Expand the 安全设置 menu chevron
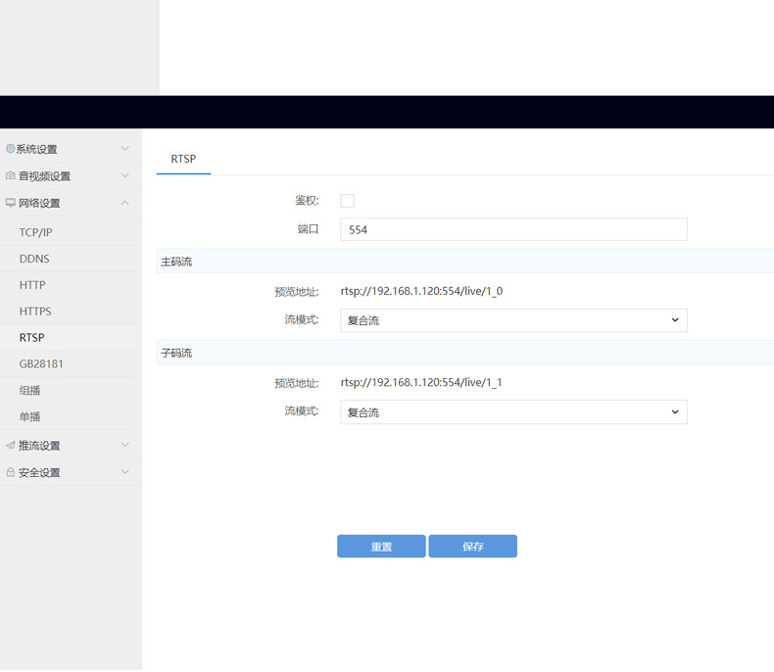774x672 pixels. coord(125,472)
